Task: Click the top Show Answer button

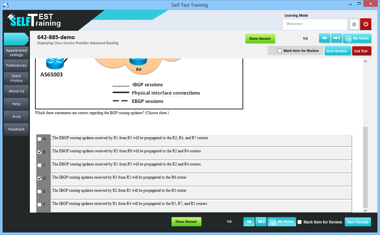Action: pos(260,39)
